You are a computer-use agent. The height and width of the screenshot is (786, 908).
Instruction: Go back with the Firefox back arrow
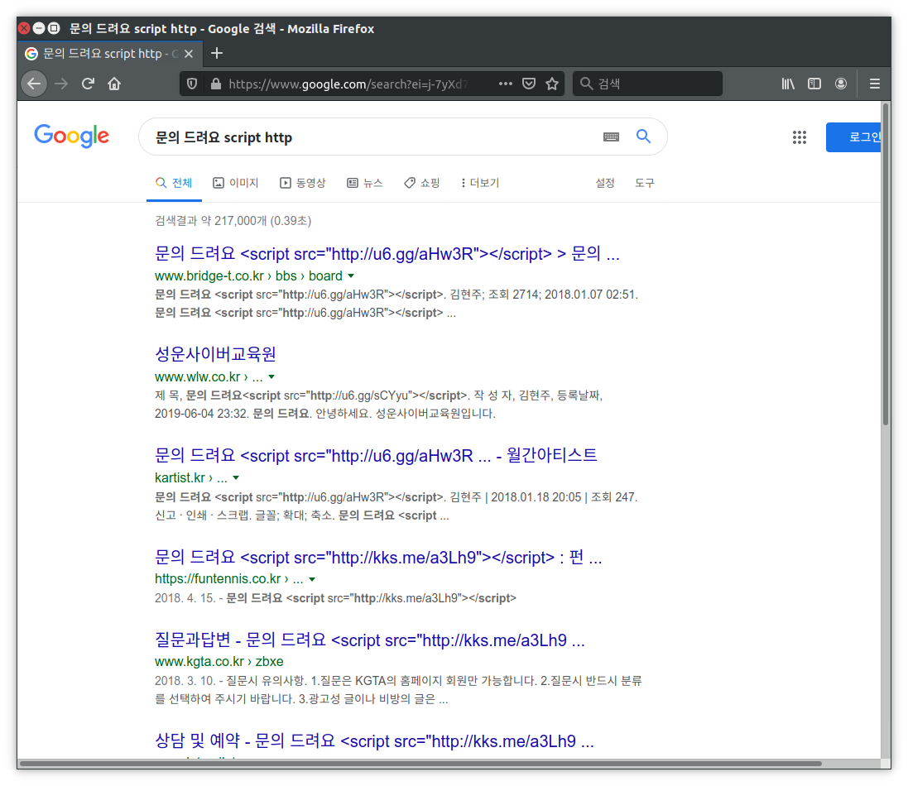point(34,84)
